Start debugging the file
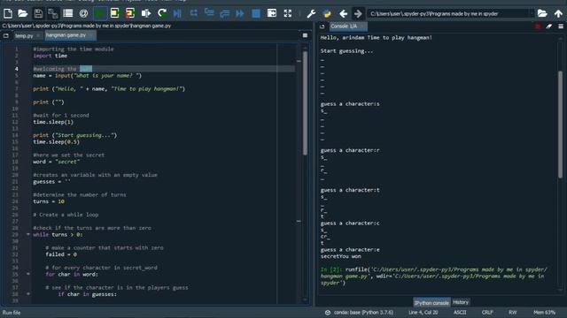 [x=177, y=14]
